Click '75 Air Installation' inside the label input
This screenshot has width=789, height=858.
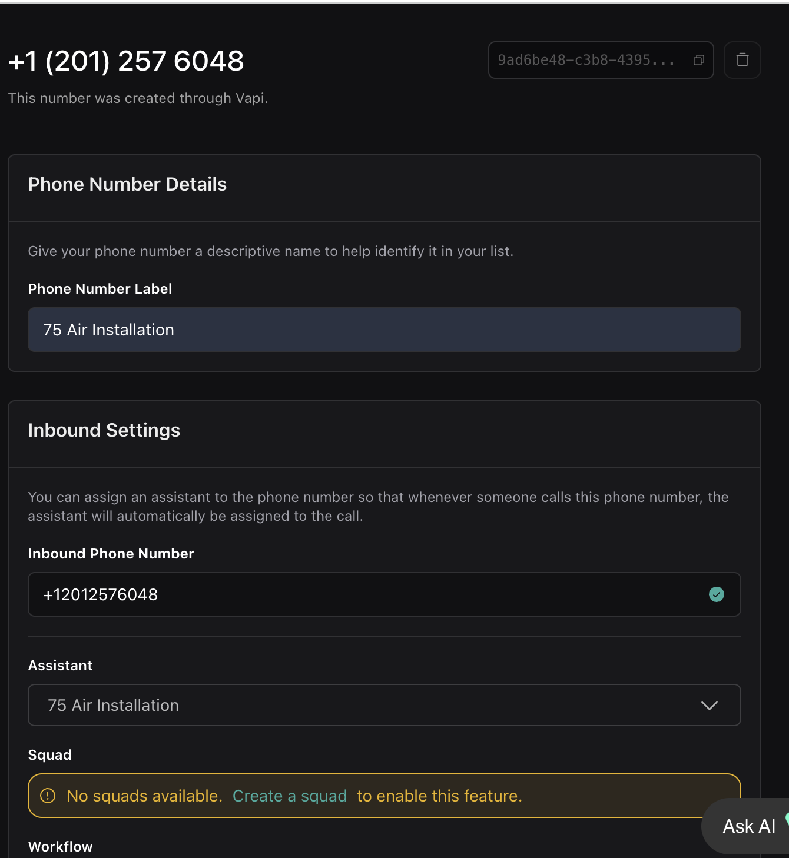coord(109,330)
